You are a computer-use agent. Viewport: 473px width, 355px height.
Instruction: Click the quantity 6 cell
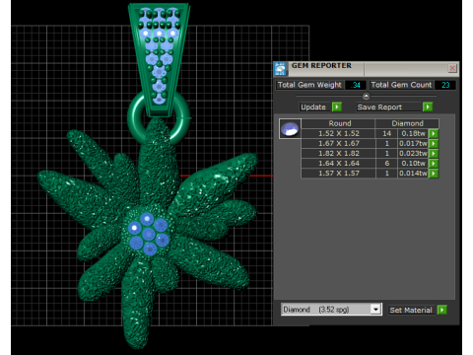pyautogui.click(x=386, y=163)
